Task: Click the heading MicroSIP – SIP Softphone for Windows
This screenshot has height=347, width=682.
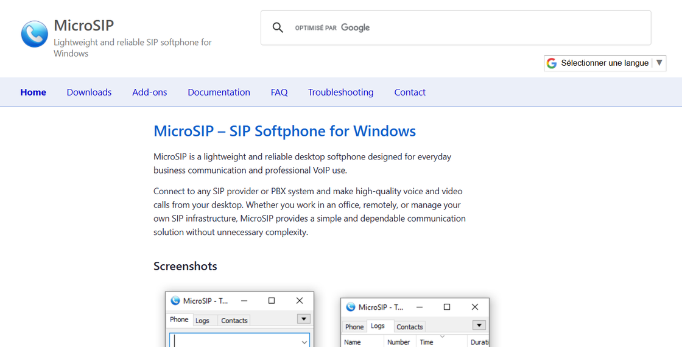Action: coord(284,131)
